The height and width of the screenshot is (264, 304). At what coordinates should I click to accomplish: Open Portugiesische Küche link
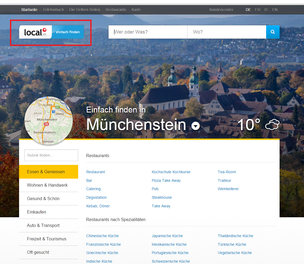click(x=170, y=253)
